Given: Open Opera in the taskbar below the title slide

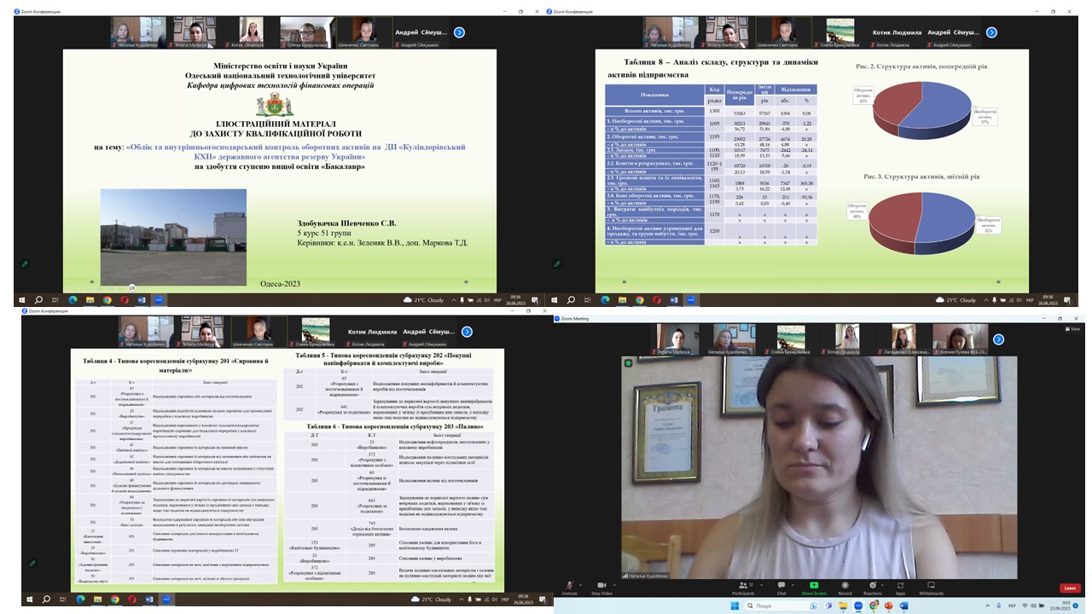Looking at the screenshot, I should [x=125, y=300].
